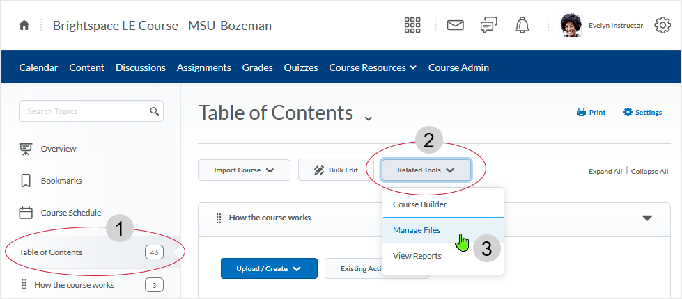The height and width of the screenshot is (299, 682).
Task: Open the Grades nav item
Action: 258,67
